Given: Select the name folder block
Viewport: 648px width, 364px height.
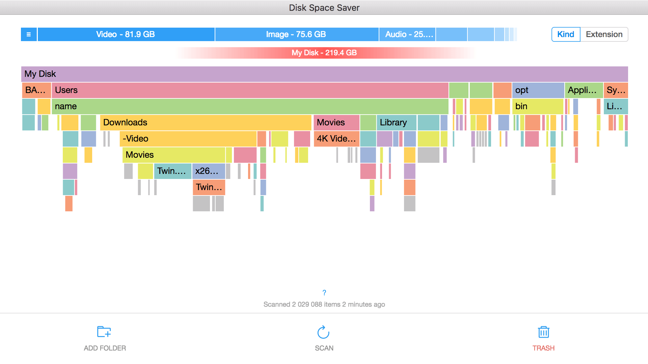Looking at the screenshot, I should coord(250,106).
